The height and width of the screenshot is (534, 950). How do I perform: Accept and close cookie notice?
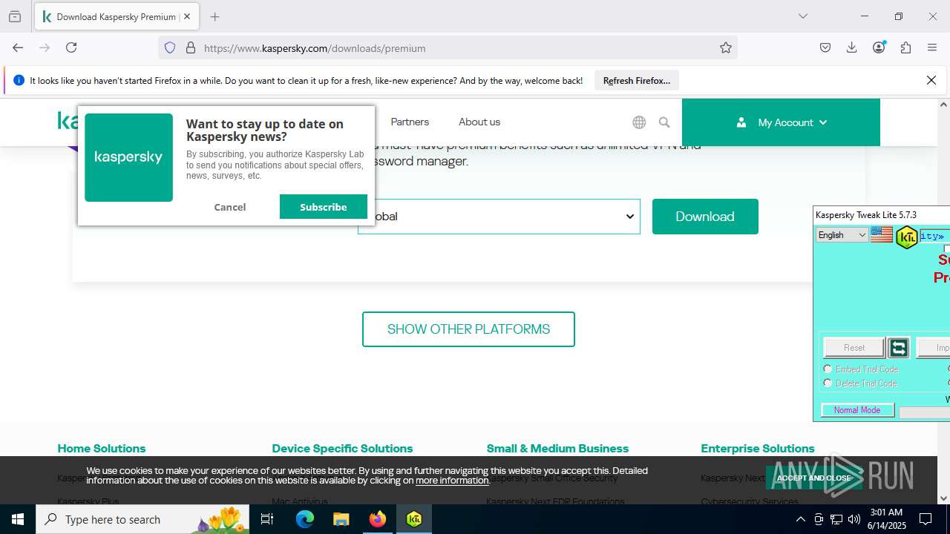pyautogui.click(x=814, y=478)
